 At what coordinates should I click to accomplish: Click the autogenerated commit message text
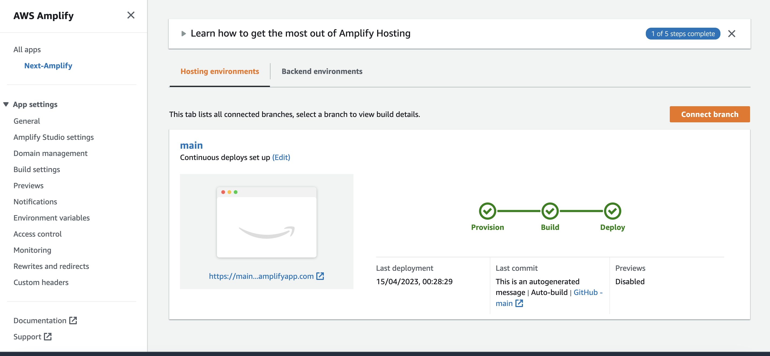[537, 287]
